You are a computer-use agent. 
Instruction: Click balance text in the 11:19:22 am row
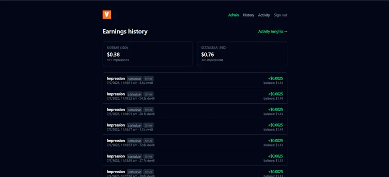(273, 98)
